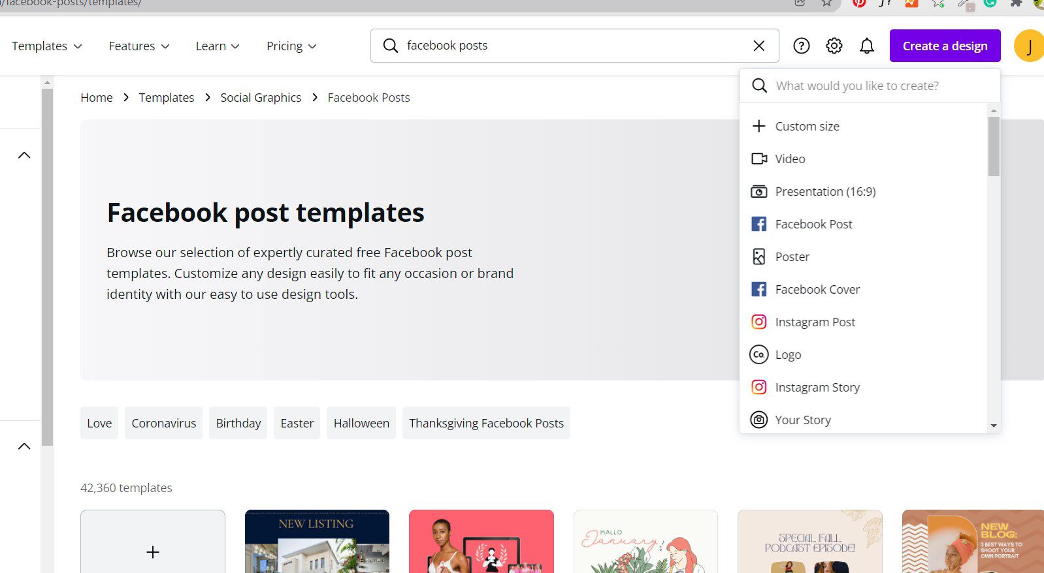Image resolution: width=1044 pixels, height=573 pixels.
Task: Click the Facebook Posts breadcrumb
Action: pyautogui.click(x=368, y=97)
